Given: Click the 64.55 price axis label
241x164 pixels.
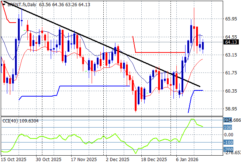Looking at the screenshot, I should (x=231, y=37).
